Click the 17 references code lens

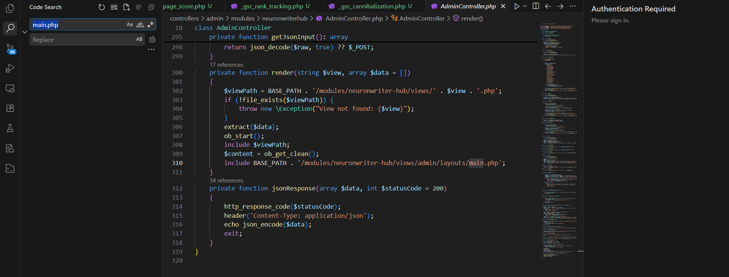226,65
